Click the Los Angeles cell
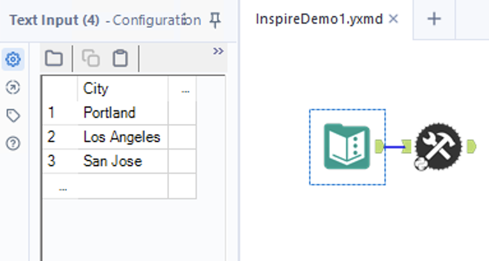Viewport: 489px width, 261px height. [x=123, y=137]
